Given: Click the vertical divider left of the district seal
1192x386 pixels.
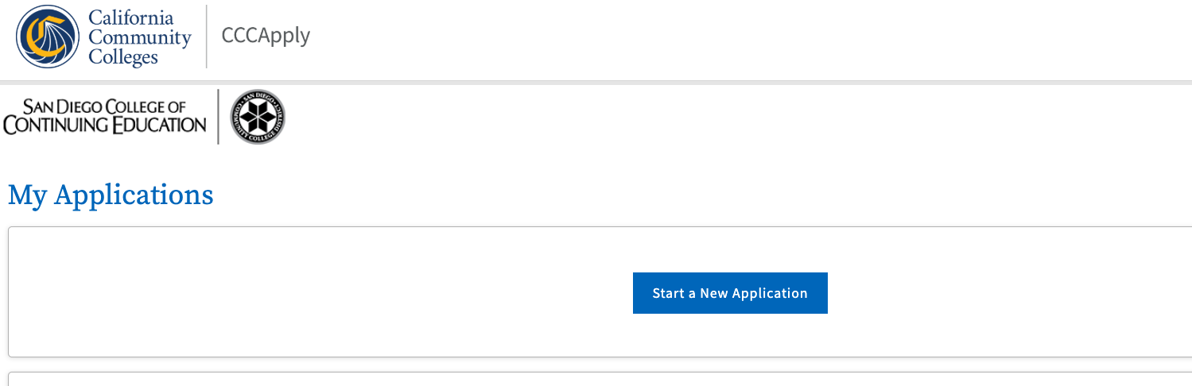Looking at the screenshot, I should pyautogui.click(x=218, y=117).
